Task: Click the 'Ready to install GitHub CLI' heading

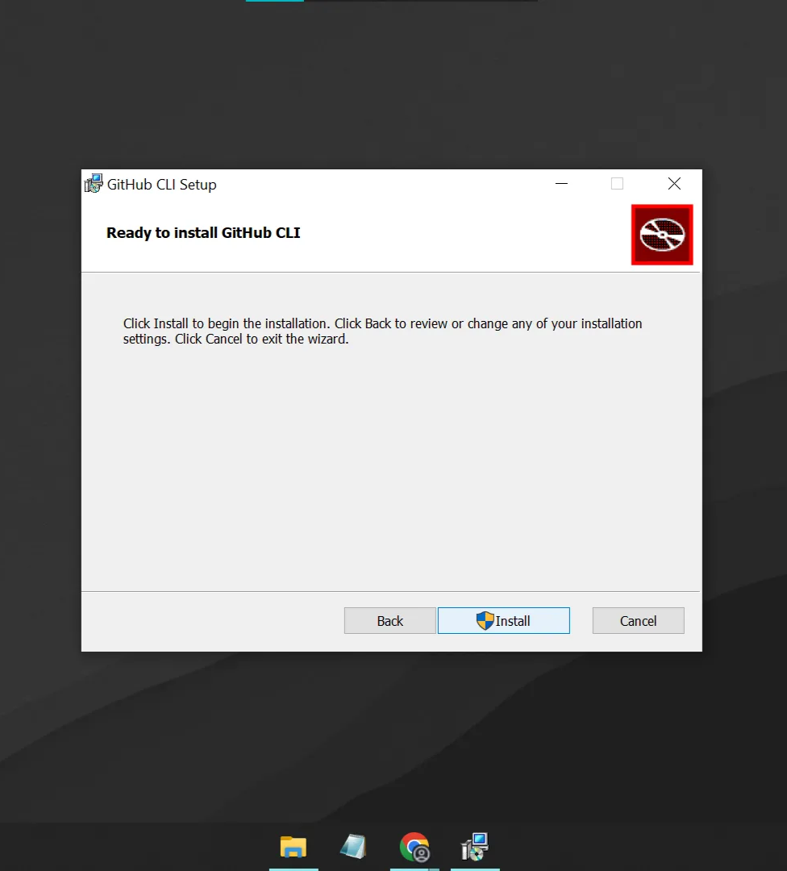Action: coord(203,233)
